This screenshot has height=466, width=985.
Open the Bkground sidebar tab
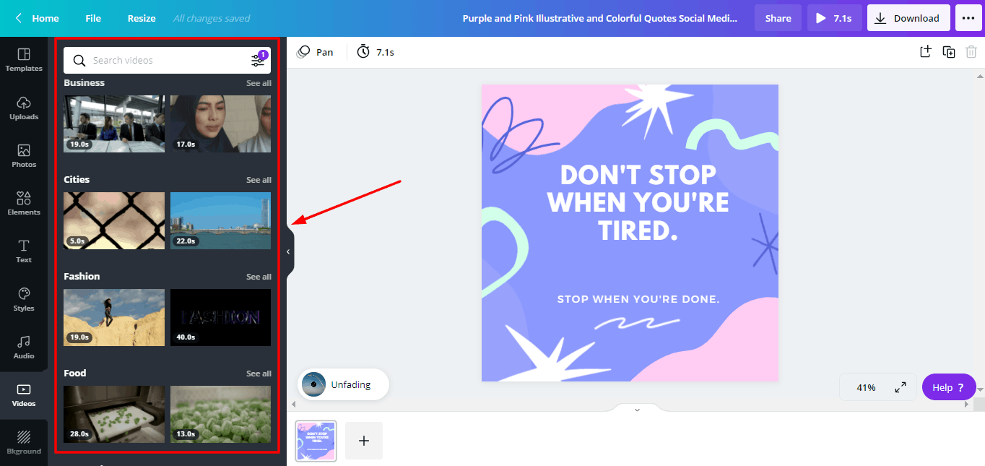(24, 443)
